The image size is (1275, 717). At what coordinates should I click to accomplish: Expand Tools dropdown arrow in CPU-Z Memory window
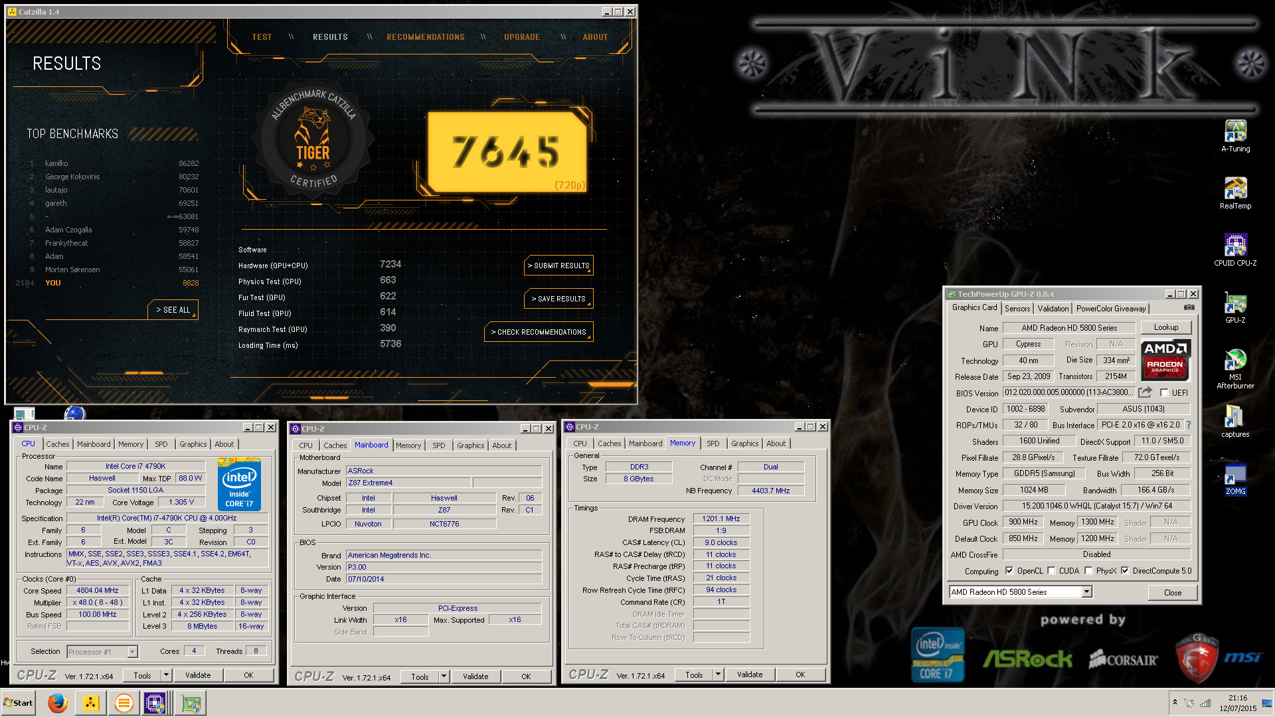coord(718,675)
